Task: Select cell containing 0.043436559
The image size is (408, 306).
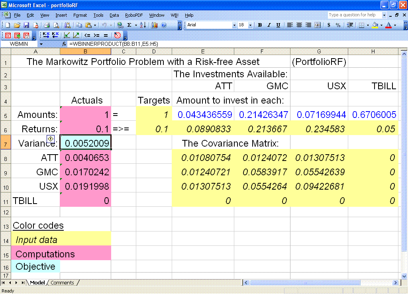Action: click(203, 114)
